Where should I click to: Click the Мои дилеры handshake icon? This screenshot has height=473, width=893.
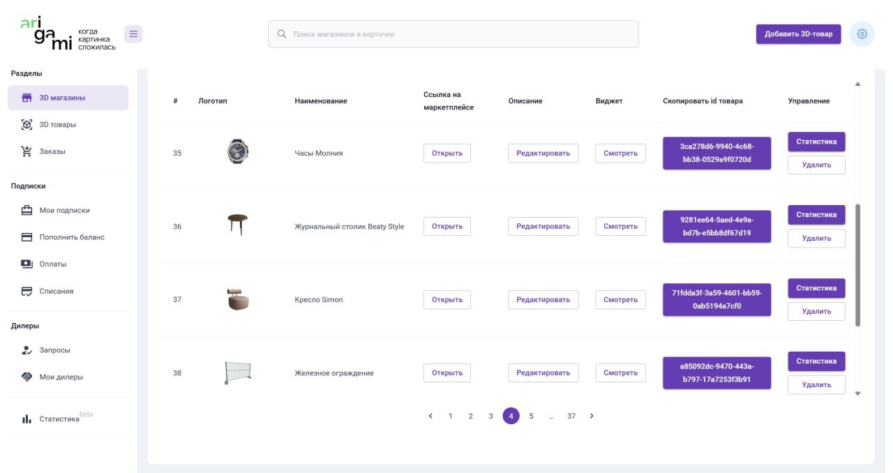click(27, 377)
